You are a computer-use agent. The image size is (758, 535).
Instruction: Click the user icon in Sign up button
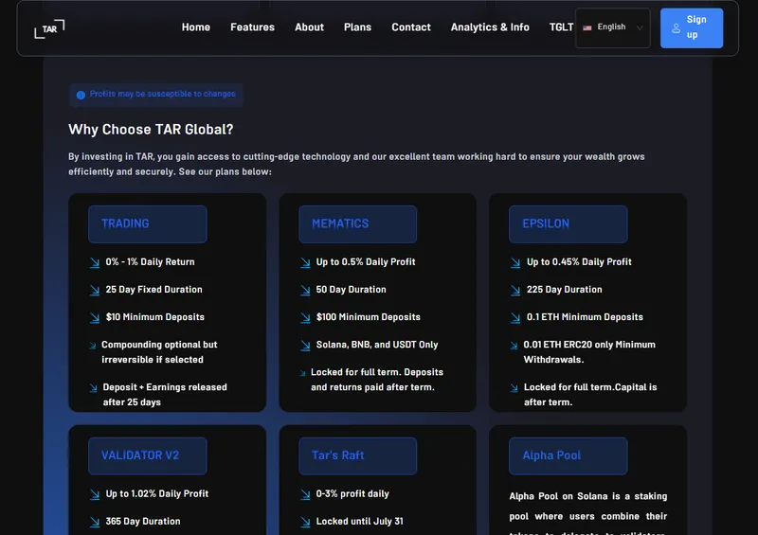[676, 28]
